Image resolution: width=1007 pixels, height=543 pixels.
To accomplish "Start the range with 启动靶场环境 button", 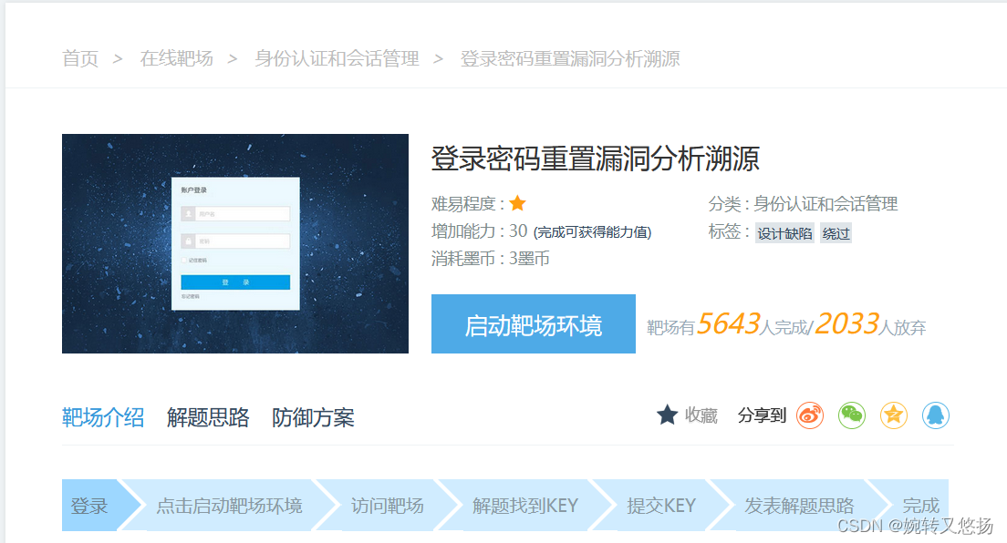I will (533, 324).
